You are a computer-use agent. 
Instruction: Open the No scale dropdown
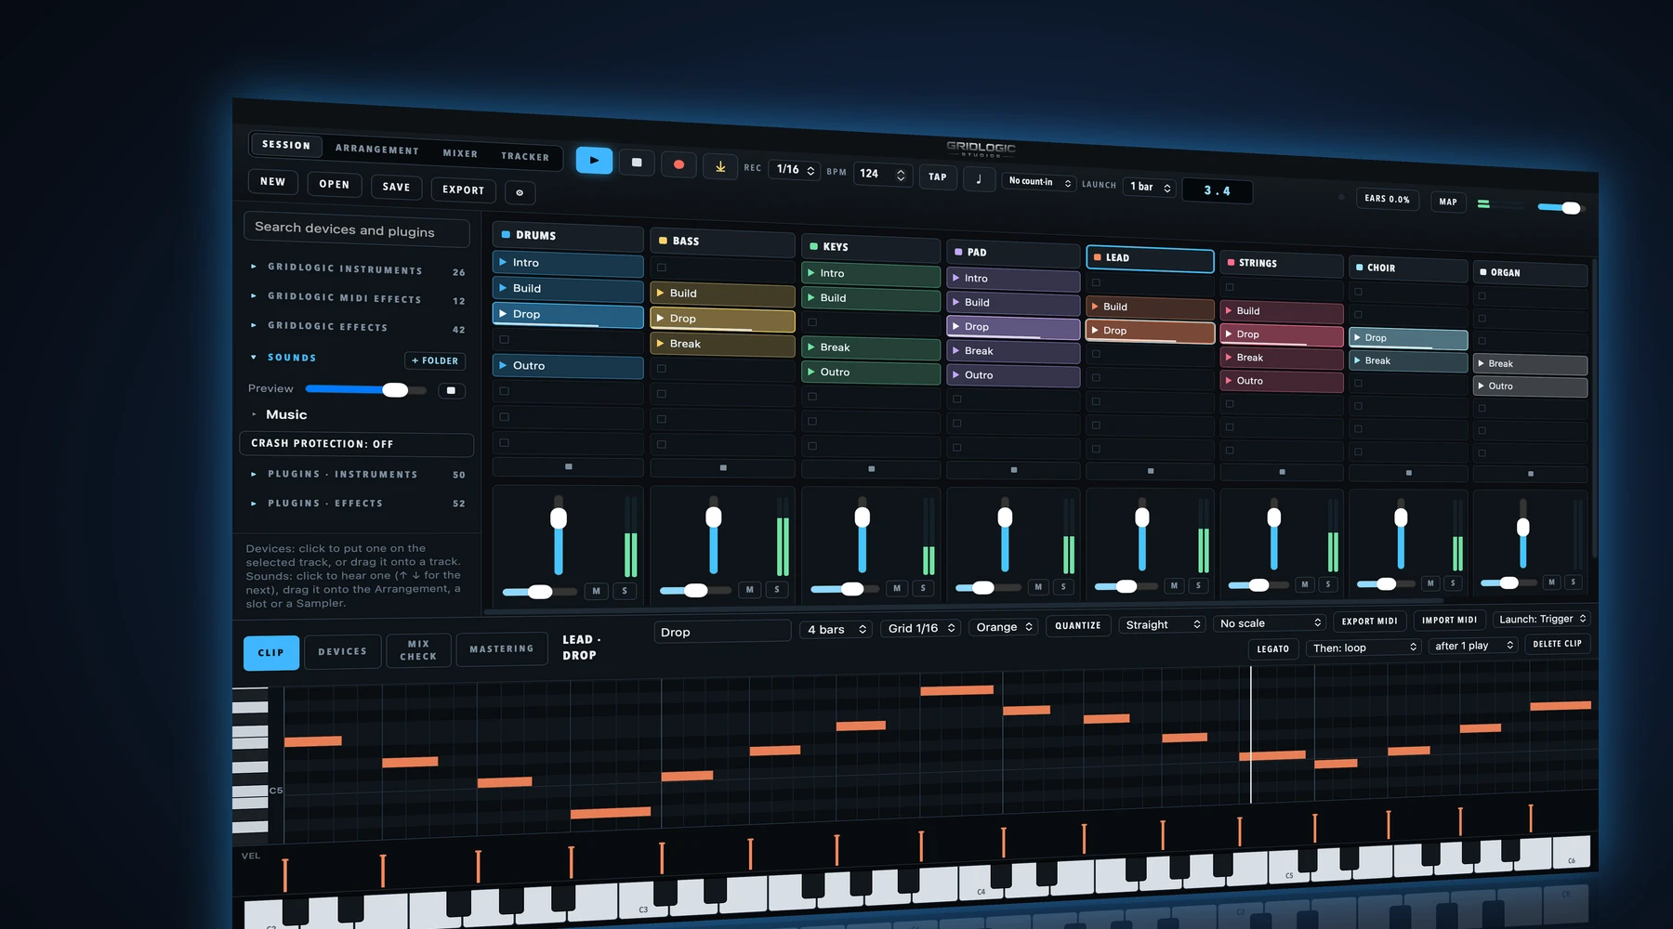tap(1270, 623)
